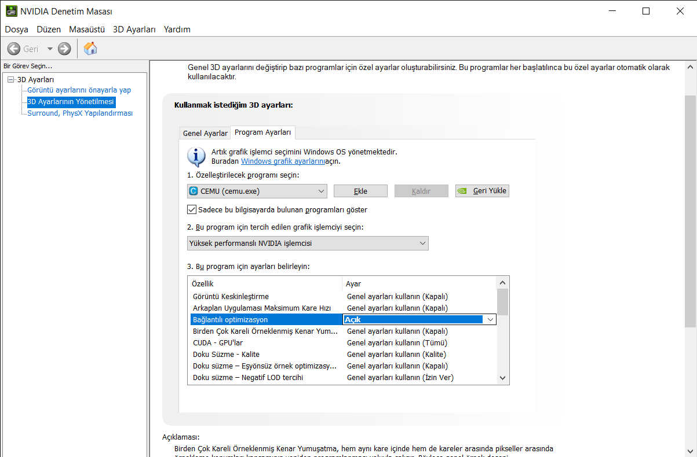Viewport: 697px width, 457px height.
Task: Select the 'Bağlantılı optimizasyon' row
Action: point(344,319)
